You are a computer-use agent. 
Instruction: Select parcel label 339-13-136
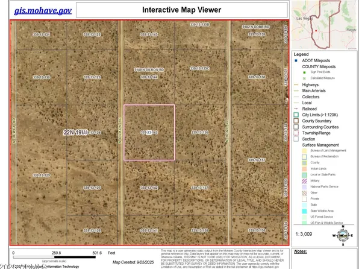[199, 132]
